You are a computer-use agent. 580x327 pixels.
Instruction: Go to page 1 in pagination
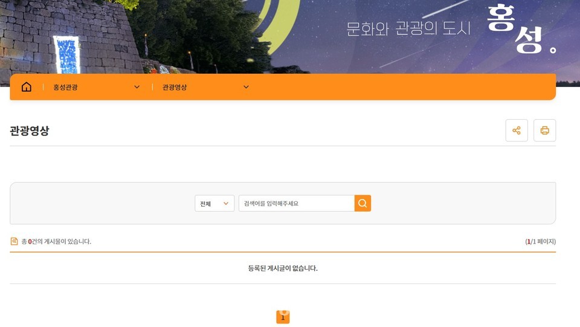click(x=283, y=317)
